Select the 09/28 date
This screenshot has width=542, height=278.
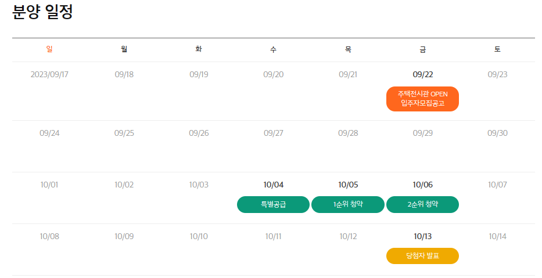348,133
